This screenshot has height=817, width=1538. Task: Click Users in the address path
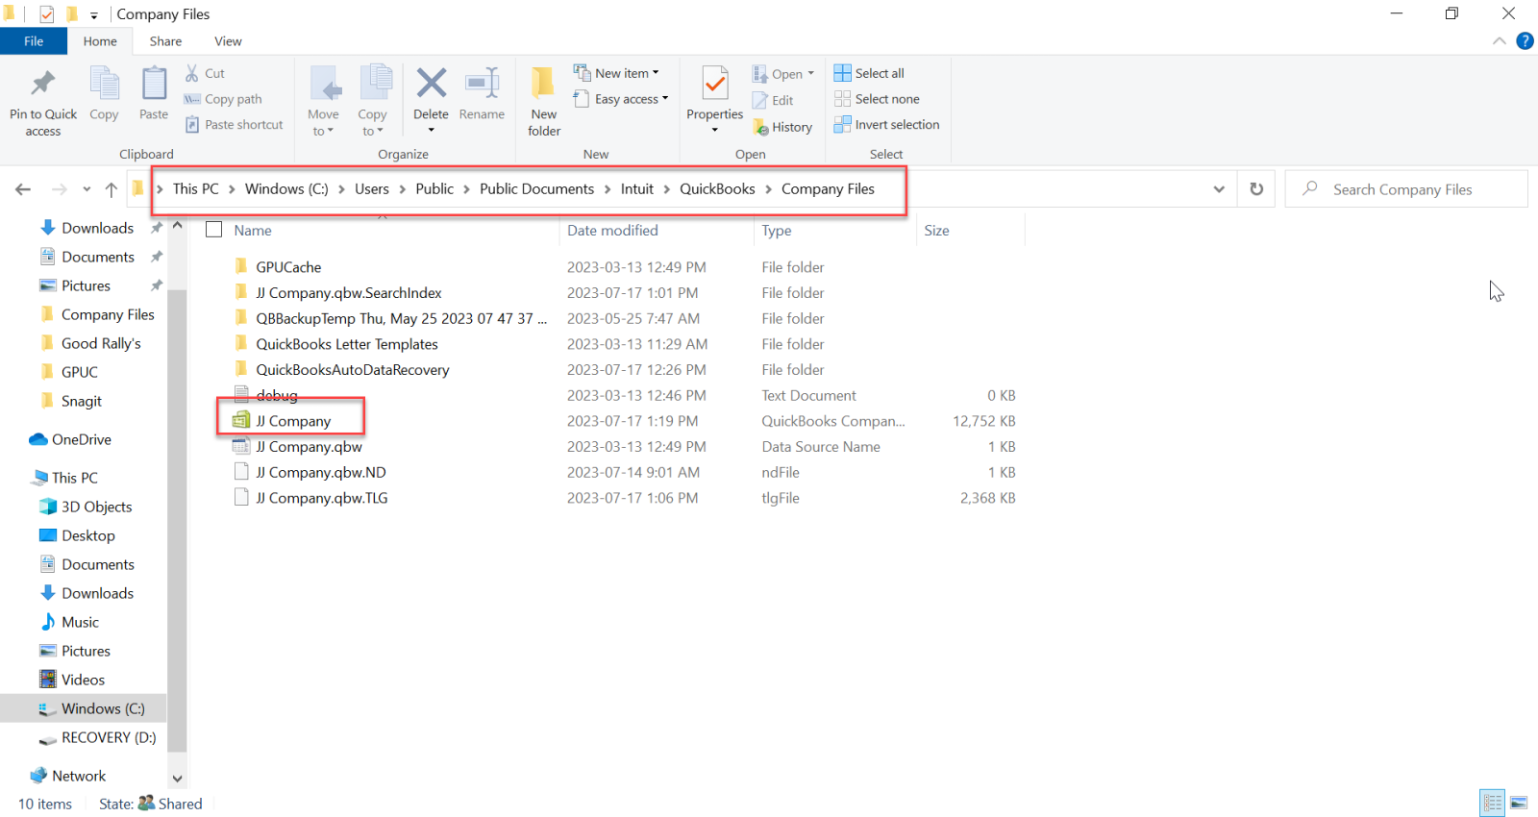pyautogui.click(x=371, y=188)
